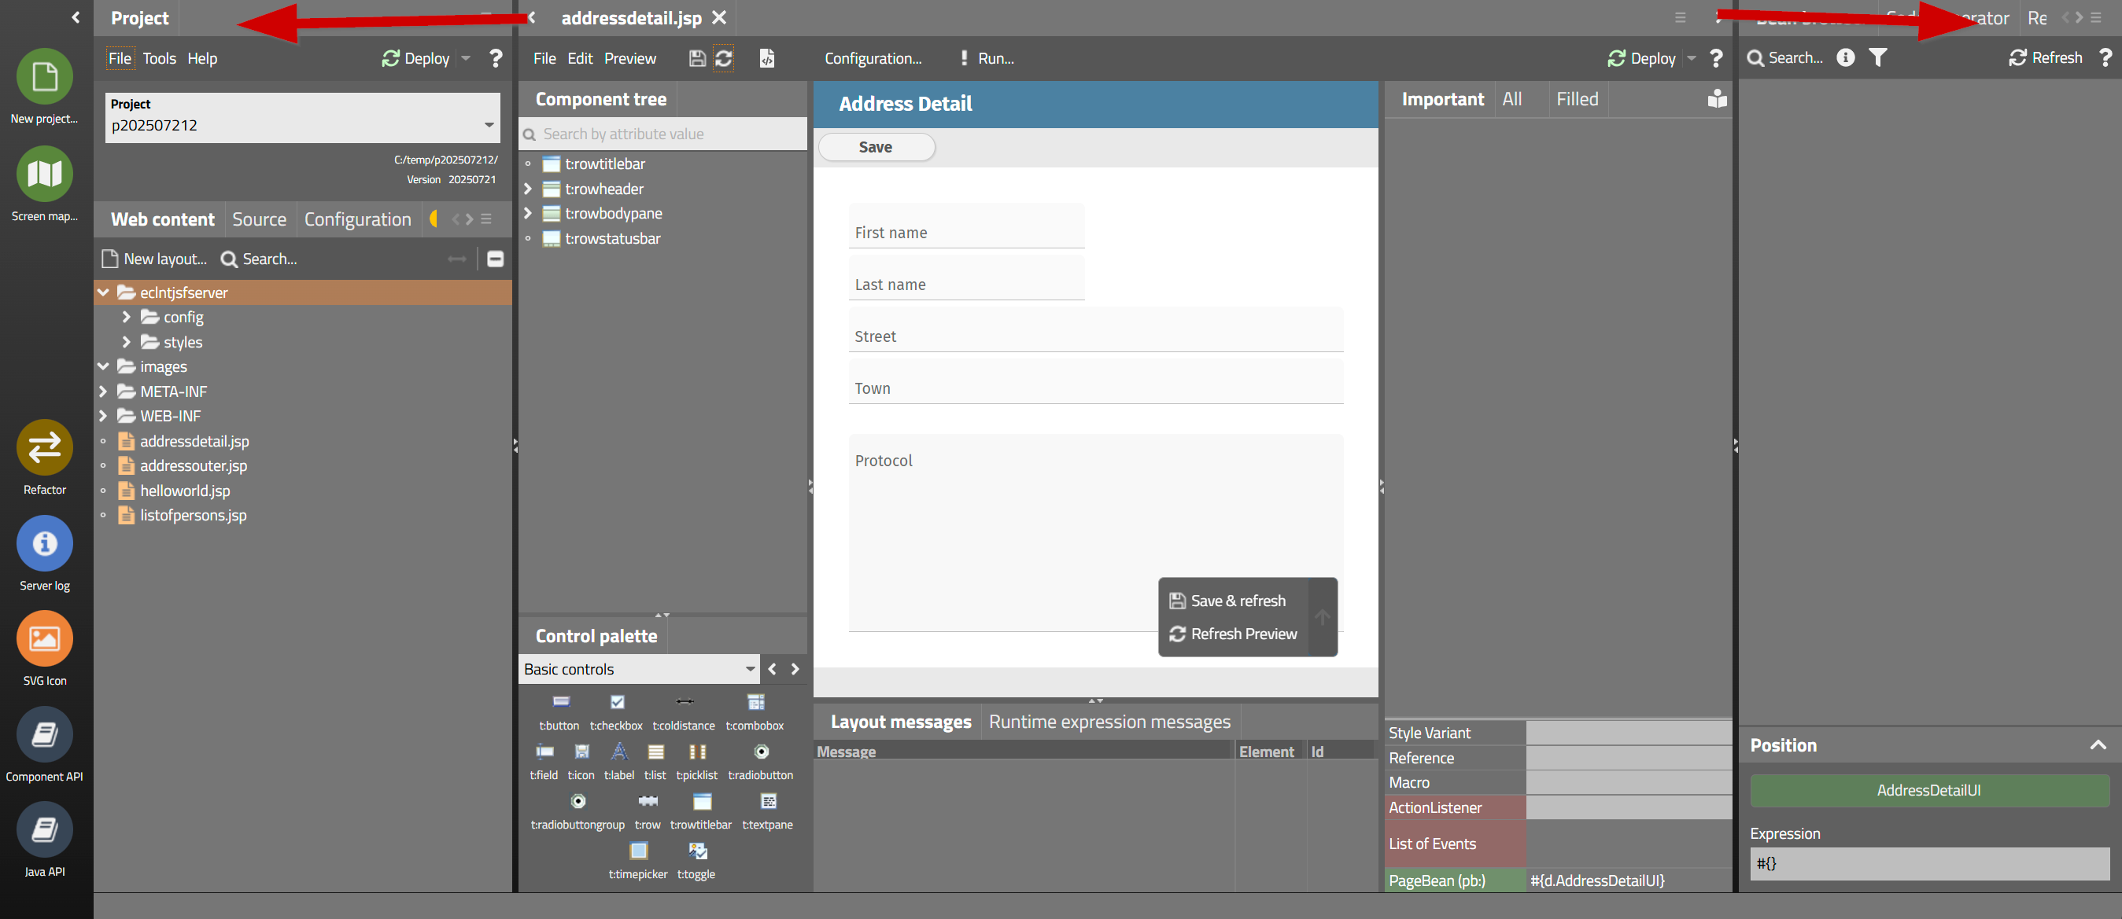Open the Server log viewer

pyautogui.click(x=45, y=543)
